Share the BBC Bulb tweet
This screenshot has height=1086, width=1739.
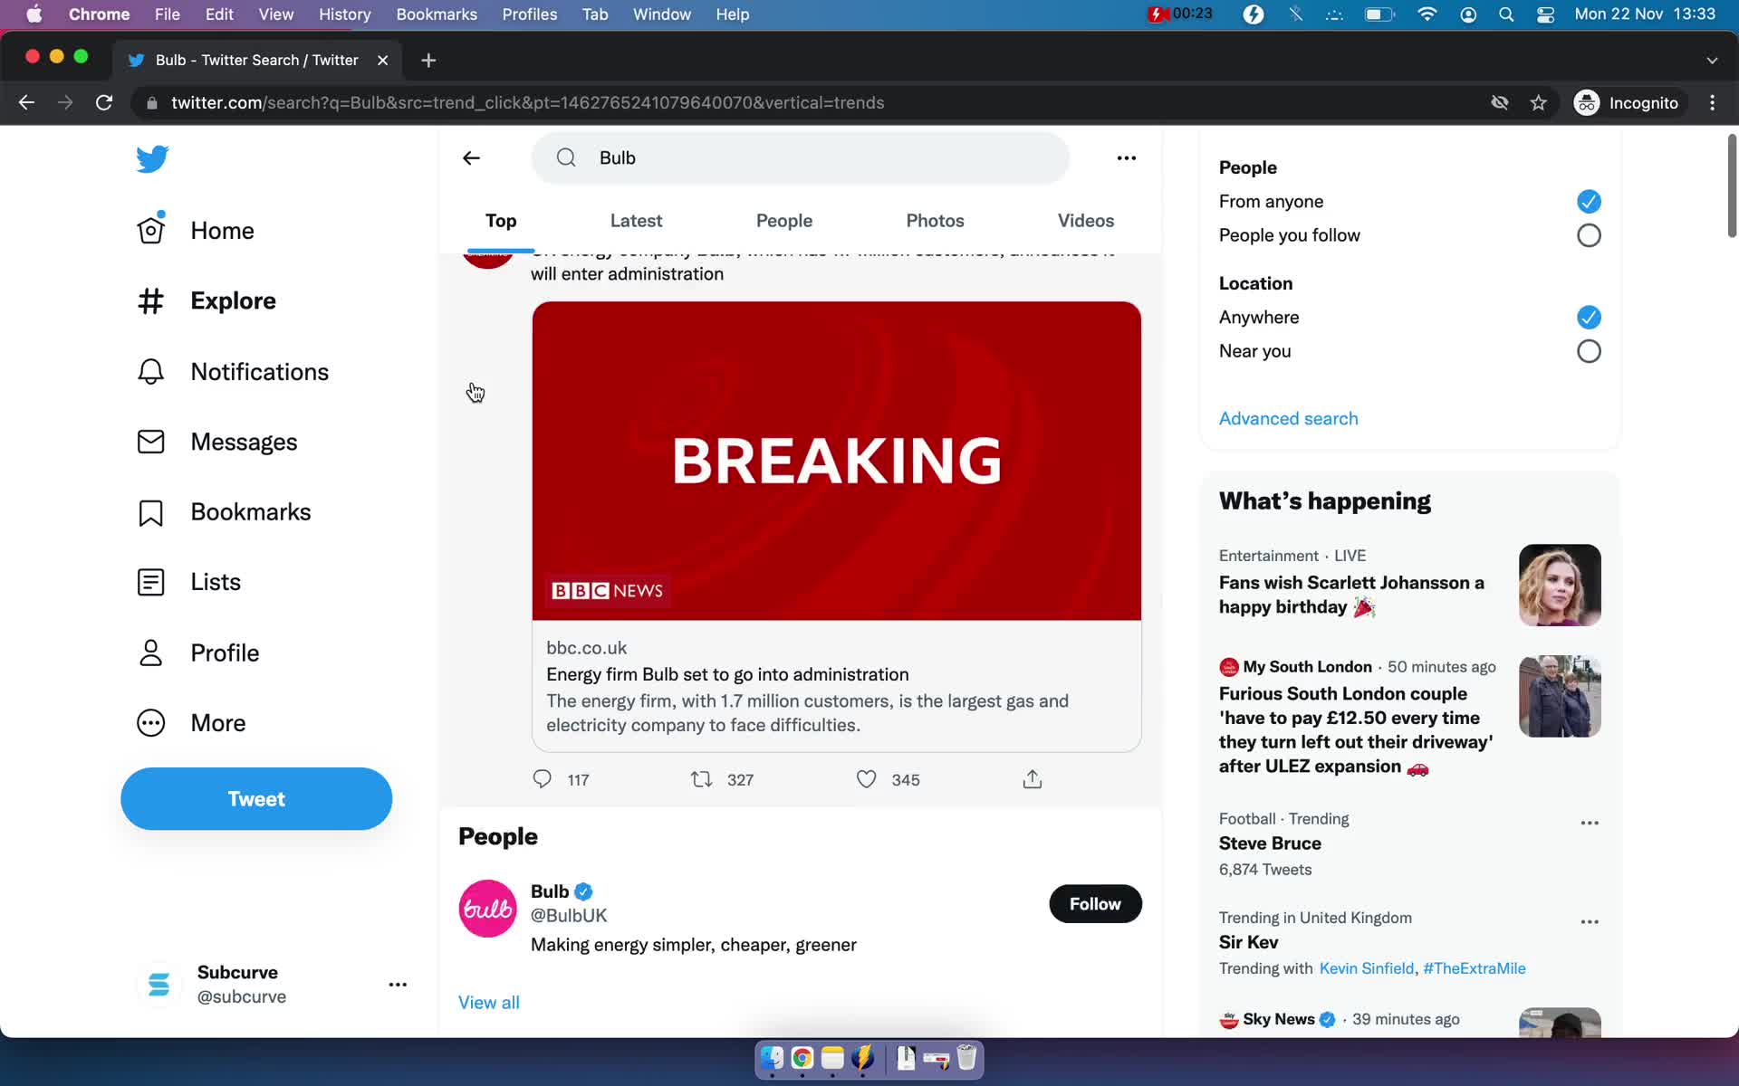pos(1032,779)
